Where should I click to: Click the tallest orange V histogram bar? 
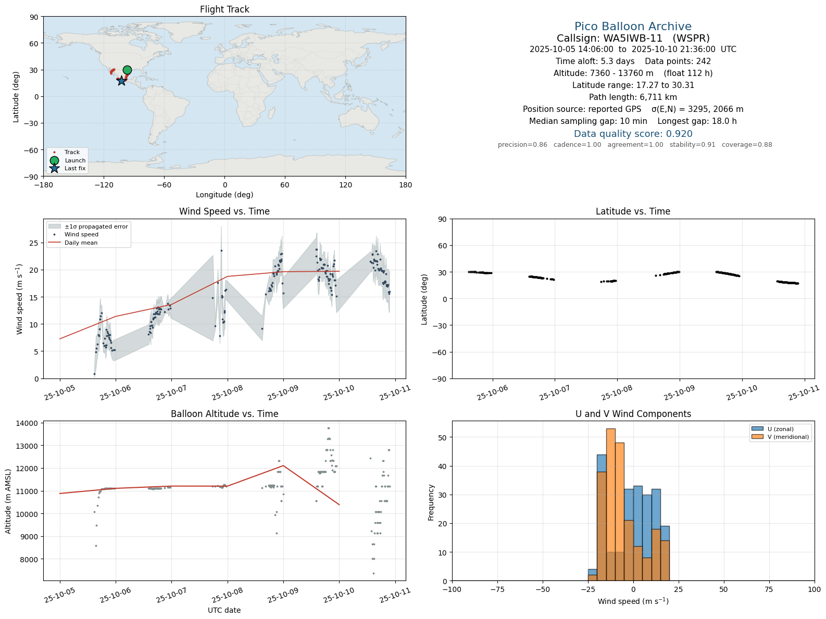pyautogui.click(x=611, y=504)
